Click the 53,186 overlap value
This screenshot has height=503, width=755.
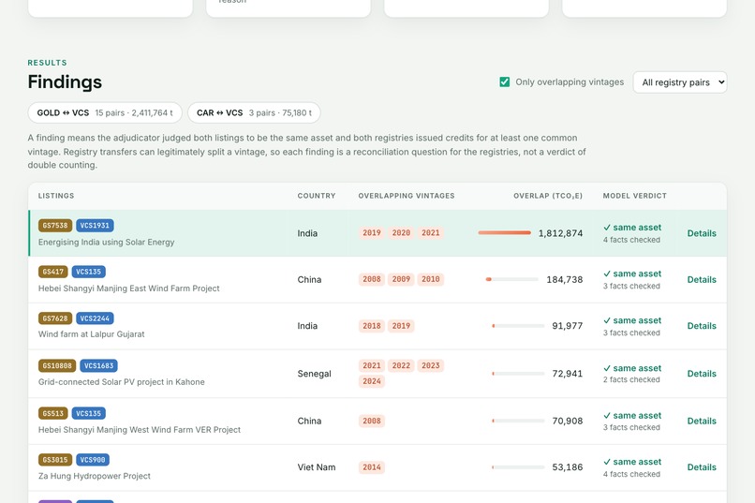point(568,466)
